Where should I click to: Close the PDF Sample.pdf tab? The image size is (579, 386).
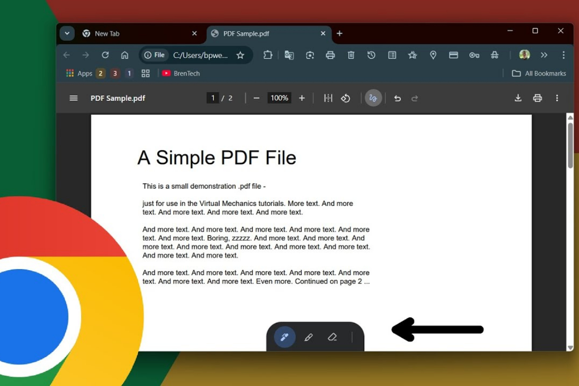coord(323,34)
